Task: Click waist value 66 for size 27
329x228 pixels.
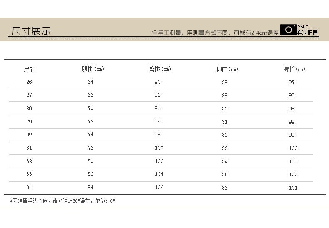Action: pyautogui.click(x=90, y=95)
